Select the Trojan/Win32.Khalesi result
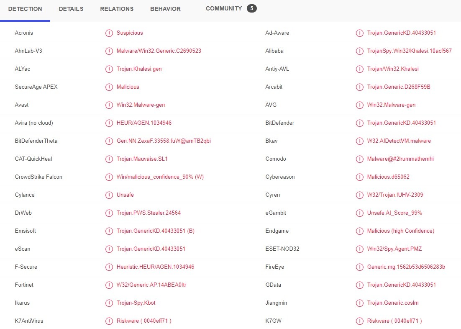461x329 pixels. pos(393,69)
